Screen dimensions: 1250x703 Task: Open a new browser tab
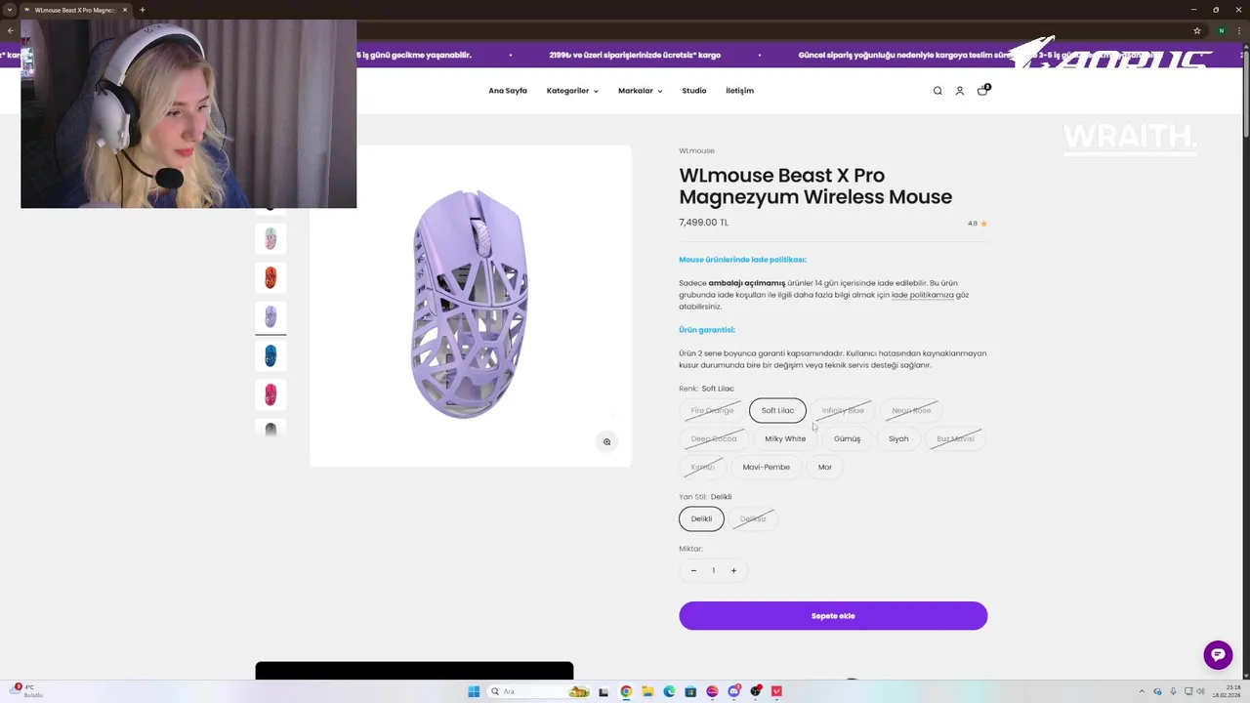[143, 10]
